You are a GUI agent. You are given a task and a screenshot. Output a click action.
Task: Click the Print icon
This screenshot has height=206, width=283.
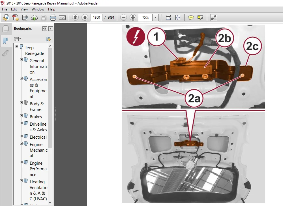coord(53,18)
